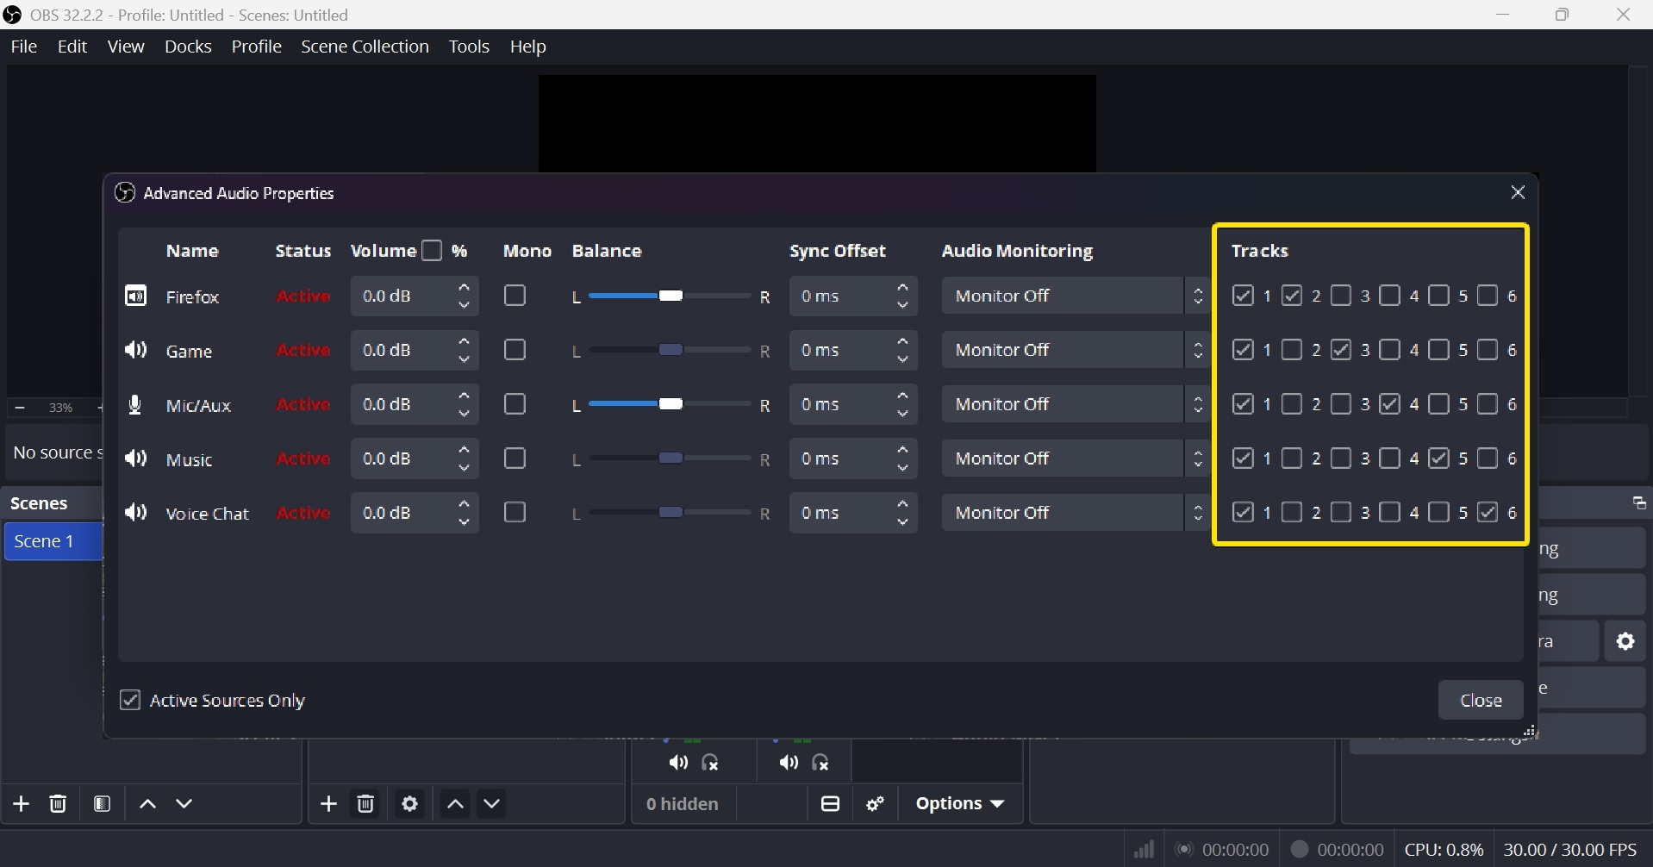Move scene up arrow
The image size is (1653, 867).
click(x=147, y=805)
